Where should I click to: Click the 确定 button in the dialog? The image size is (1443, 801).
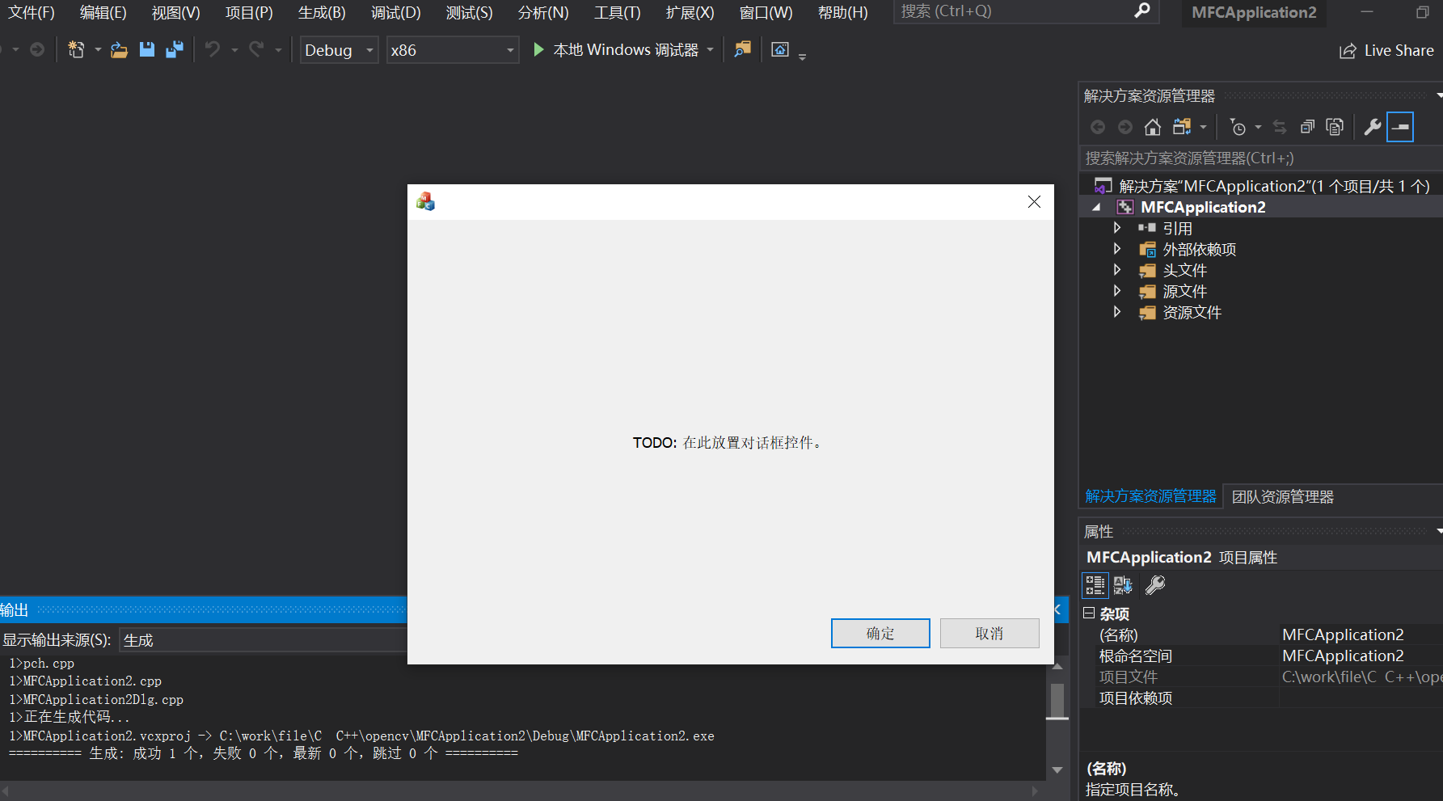coord(880,633)
